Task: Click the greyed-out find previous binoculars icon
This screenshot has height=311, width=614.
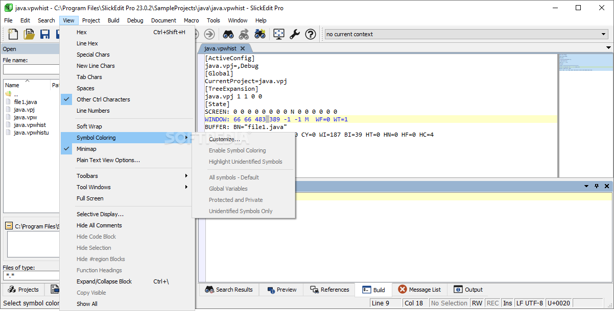Action: (x=244, y=34)
